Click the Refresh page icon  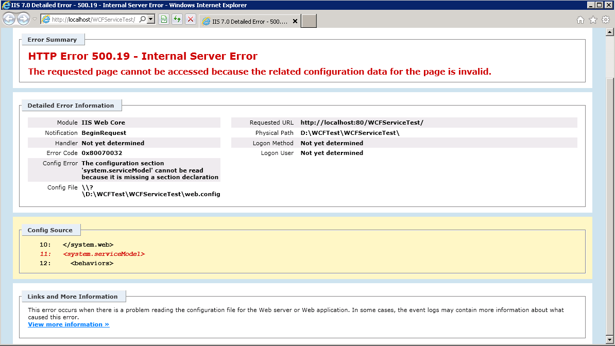point(177,19)
